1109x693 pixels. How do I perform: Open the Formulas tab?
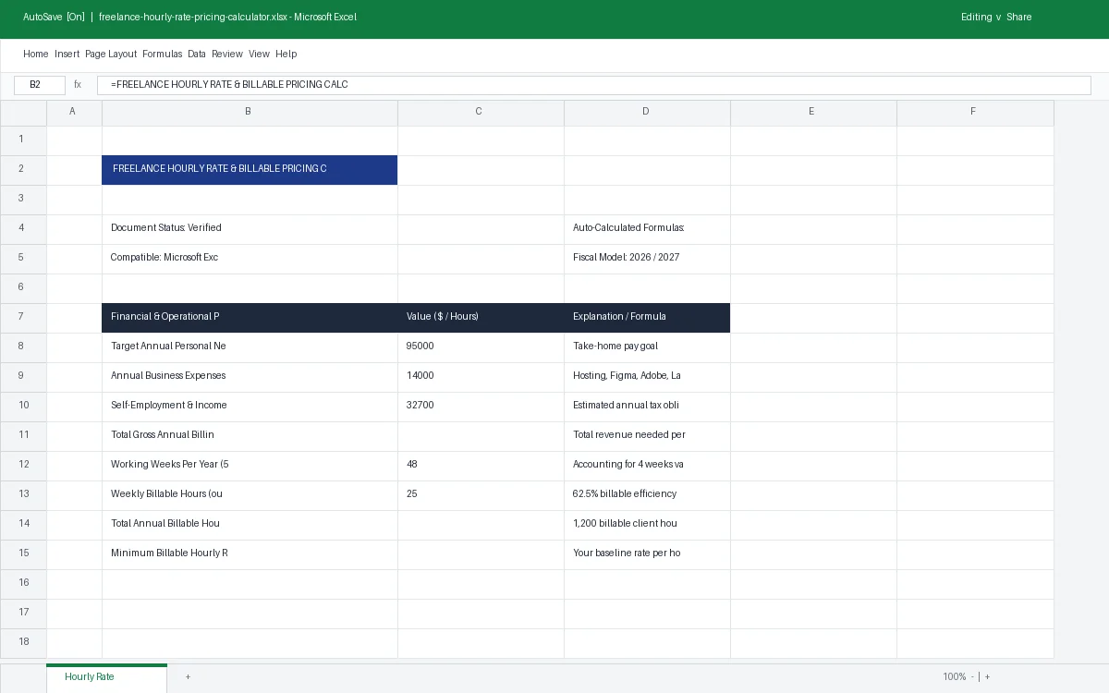[163, 54]
